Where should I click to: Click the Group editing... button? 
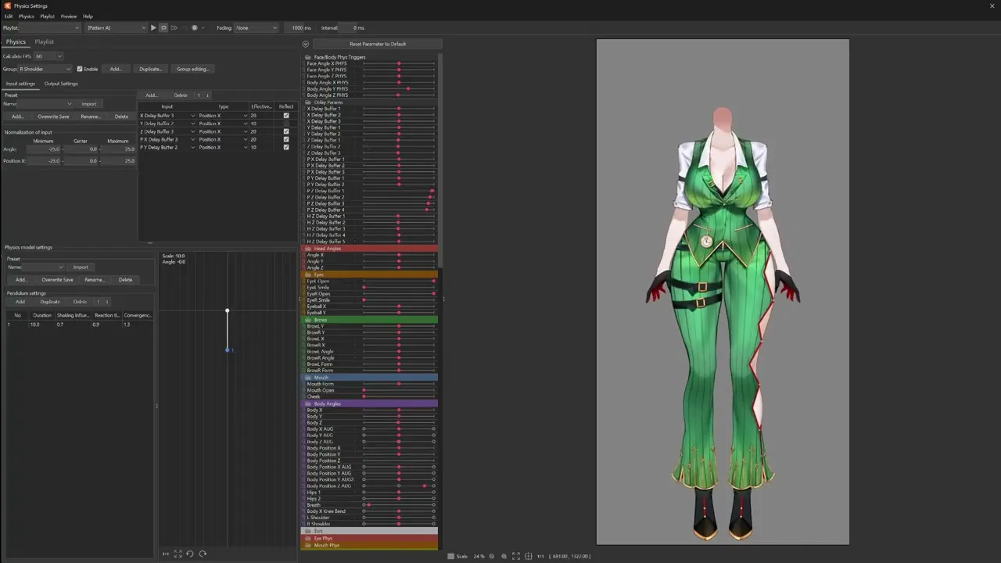[193, 69]
